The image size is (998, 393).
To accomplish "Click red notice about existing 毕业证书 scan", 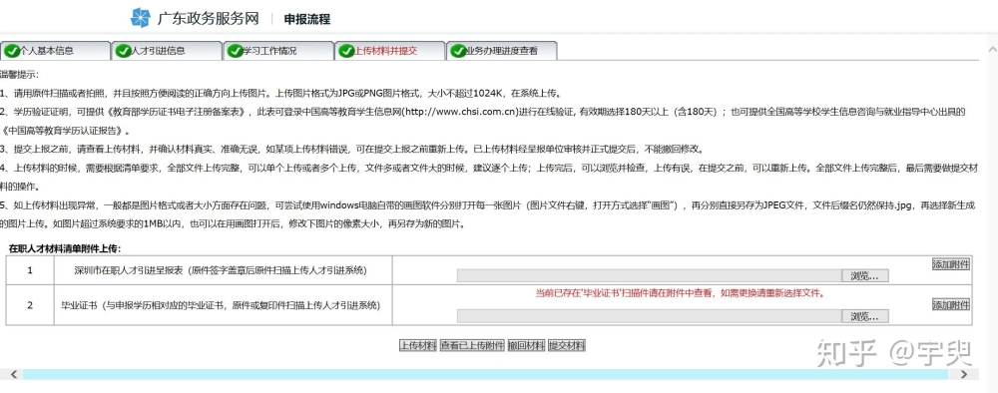I will pos(681,294).
